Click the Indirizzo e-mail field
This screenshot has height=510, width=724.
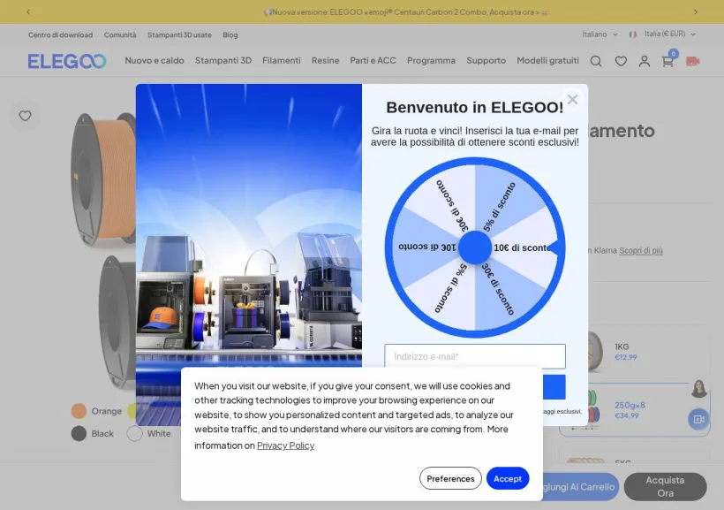click(x=475, y=356)
